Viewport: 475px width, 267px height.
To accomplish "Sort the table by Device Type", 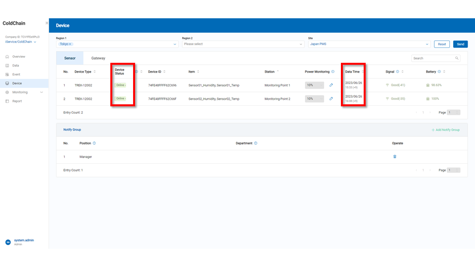I will (95, 72).
